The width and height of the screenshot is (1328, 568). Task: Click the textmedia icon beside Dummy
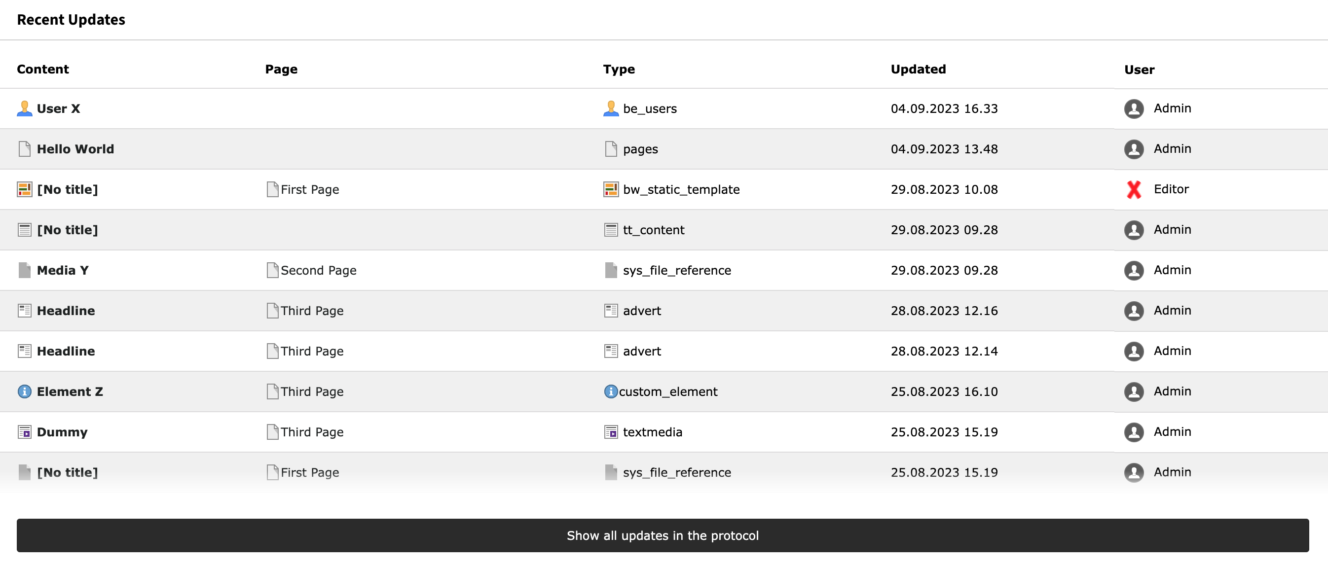pos(24,432)
